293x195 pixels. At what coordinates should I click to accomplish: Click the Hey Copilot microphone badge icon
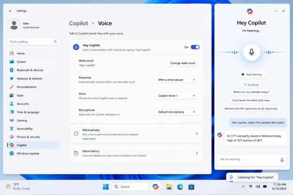pyautogui.click(x=76, y=47)
